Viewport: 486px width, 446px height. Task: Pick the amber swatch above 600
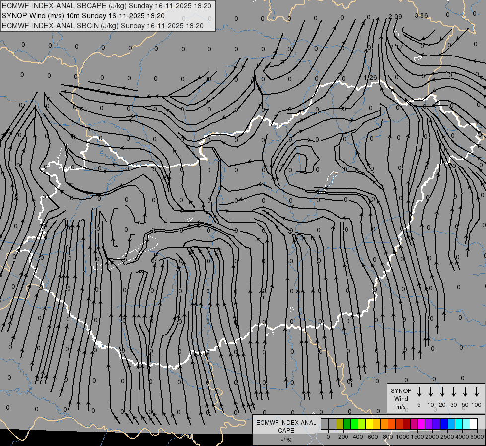(x=377, y=424)
